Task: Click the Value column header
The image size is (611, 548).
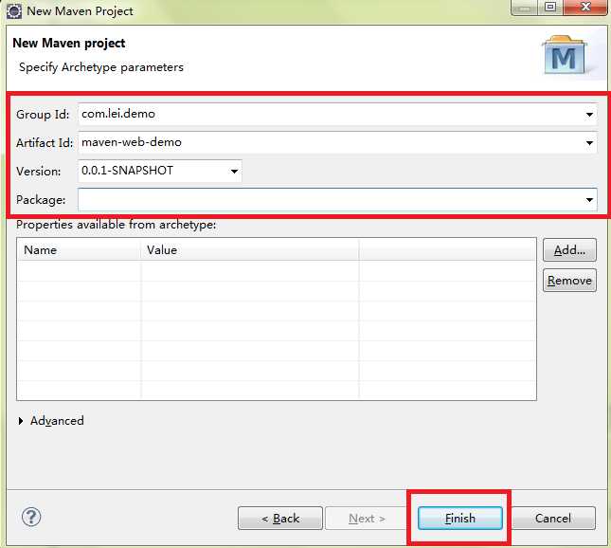Action: coord(250,250)
